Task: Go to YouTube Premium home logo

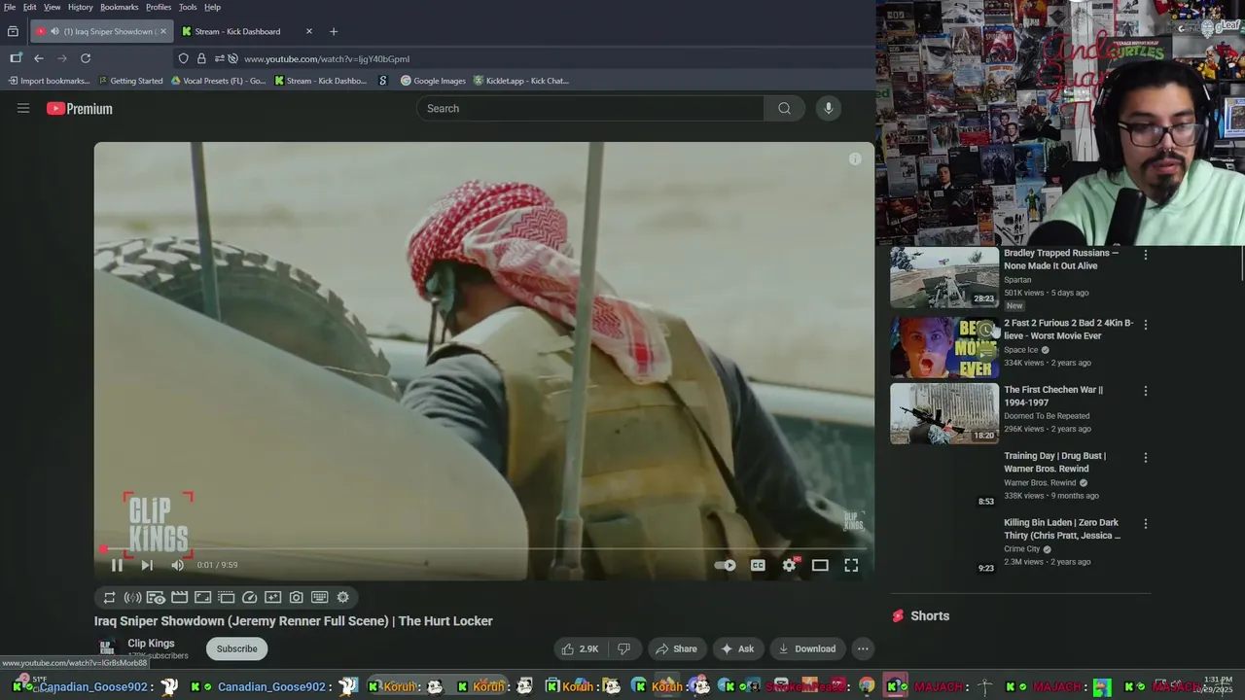Action: coord(80,109)
